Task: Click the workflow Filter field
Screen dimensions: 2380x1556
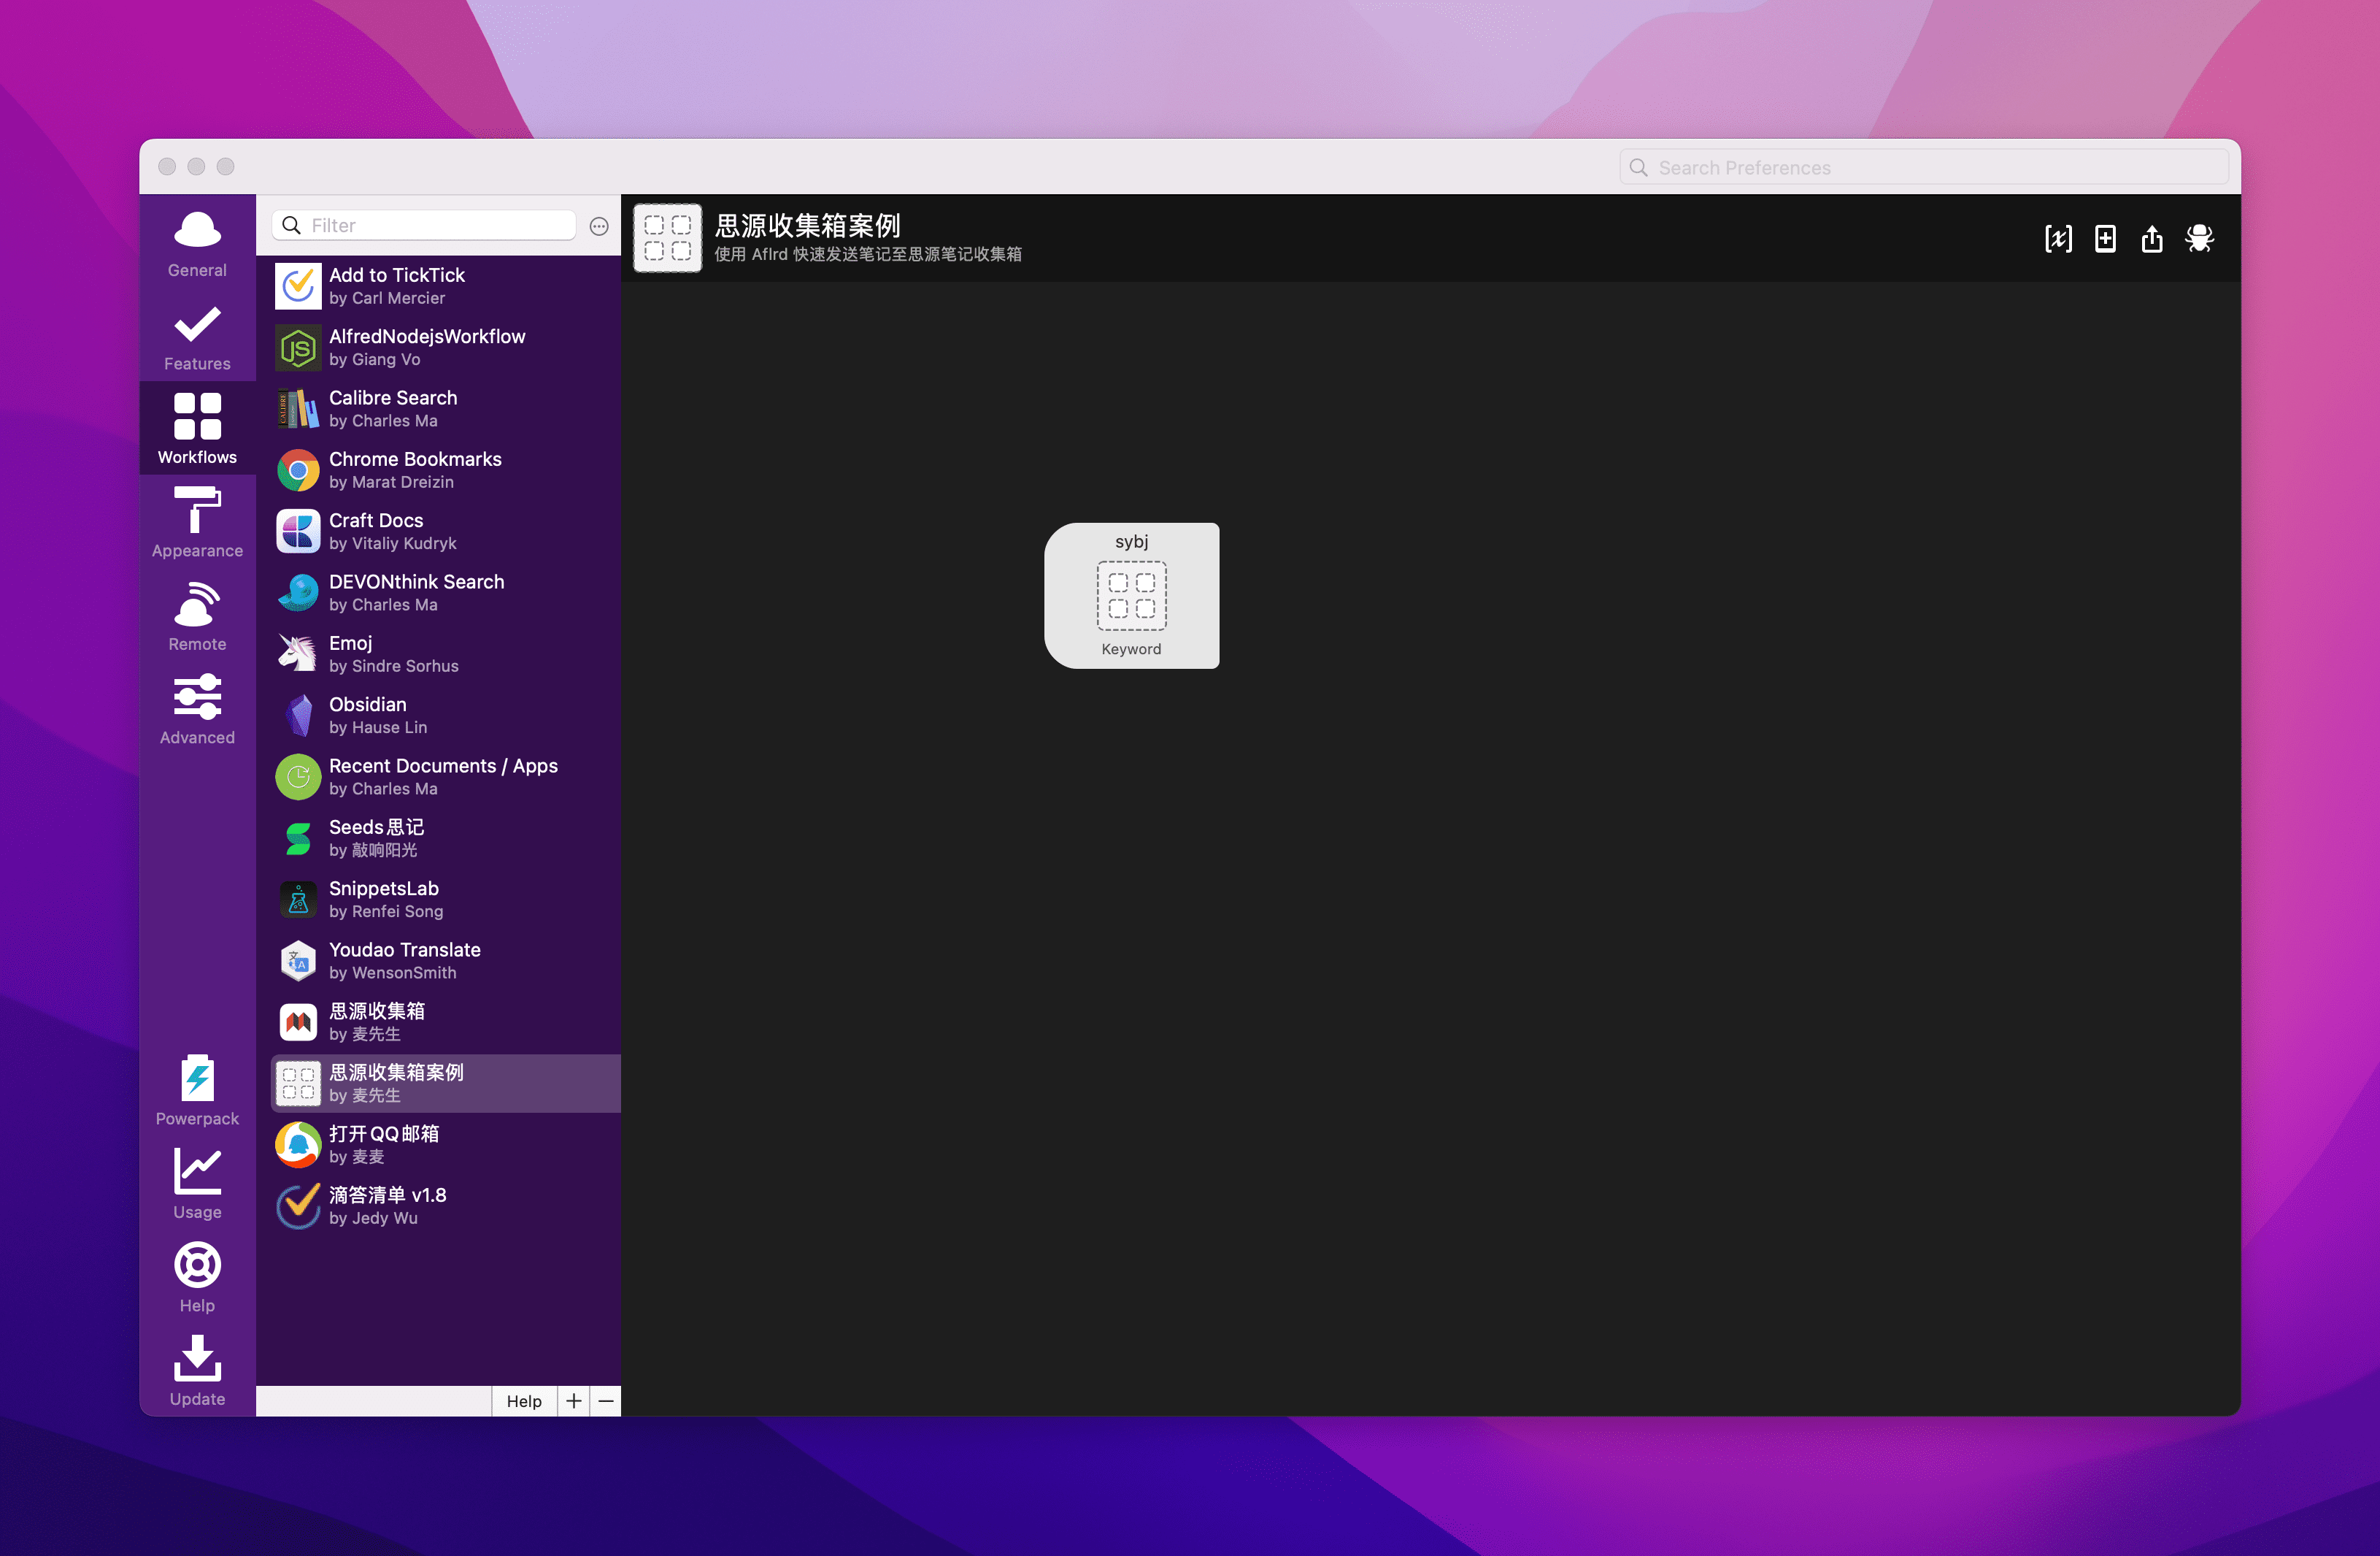Action: click(x=425, y=225)
